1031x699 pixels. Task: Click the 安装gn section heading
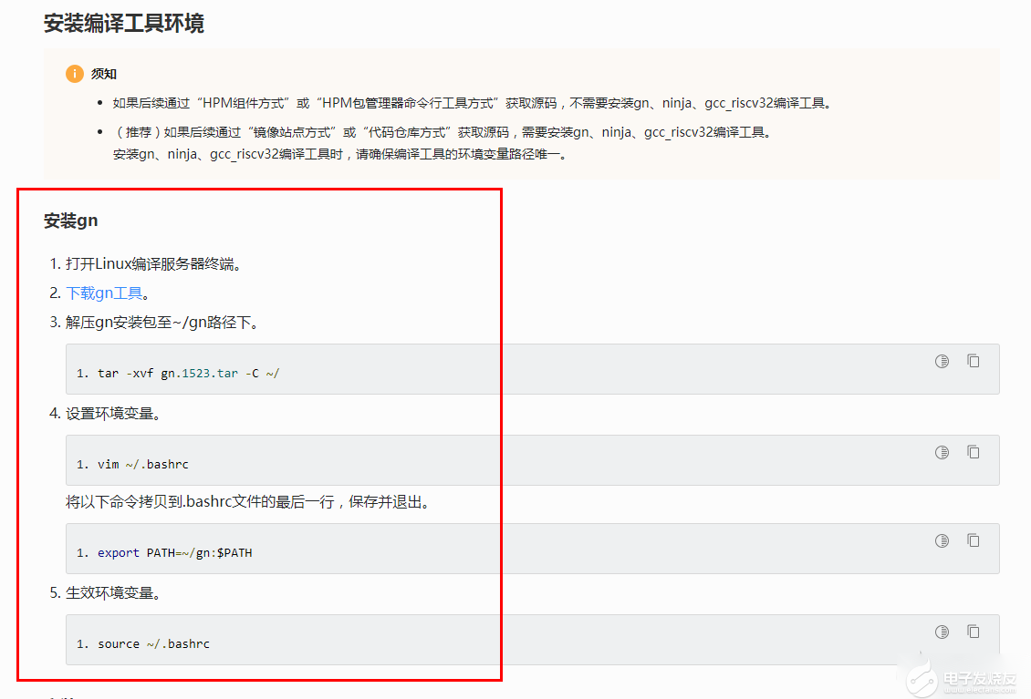(71, 221)
